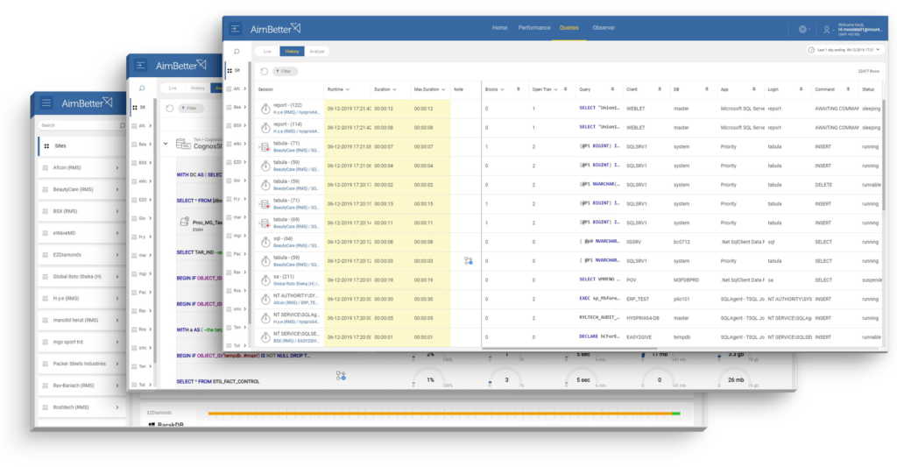Click the stopwatch icon of sql - (64) session
The width and height of the screenshot is (897, 467).
coord(265,242)
